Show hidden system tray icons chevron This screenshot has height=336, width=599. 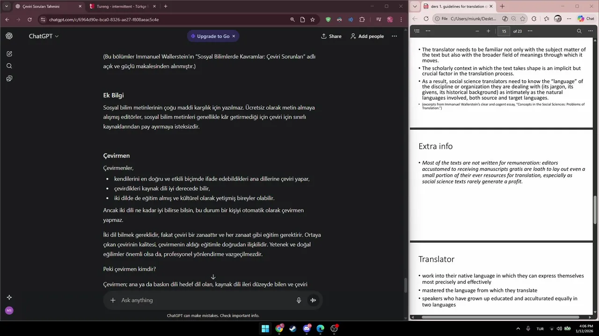click(518, 329)
